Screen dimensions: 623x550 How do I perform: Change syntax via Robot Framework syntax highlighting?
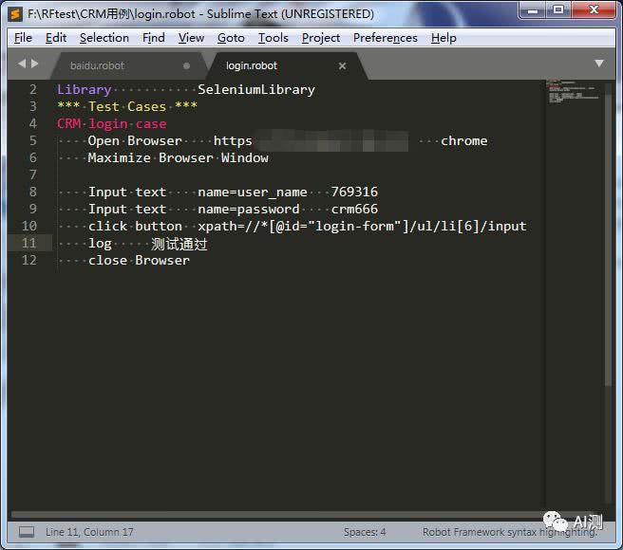click(x=510, y=532)
